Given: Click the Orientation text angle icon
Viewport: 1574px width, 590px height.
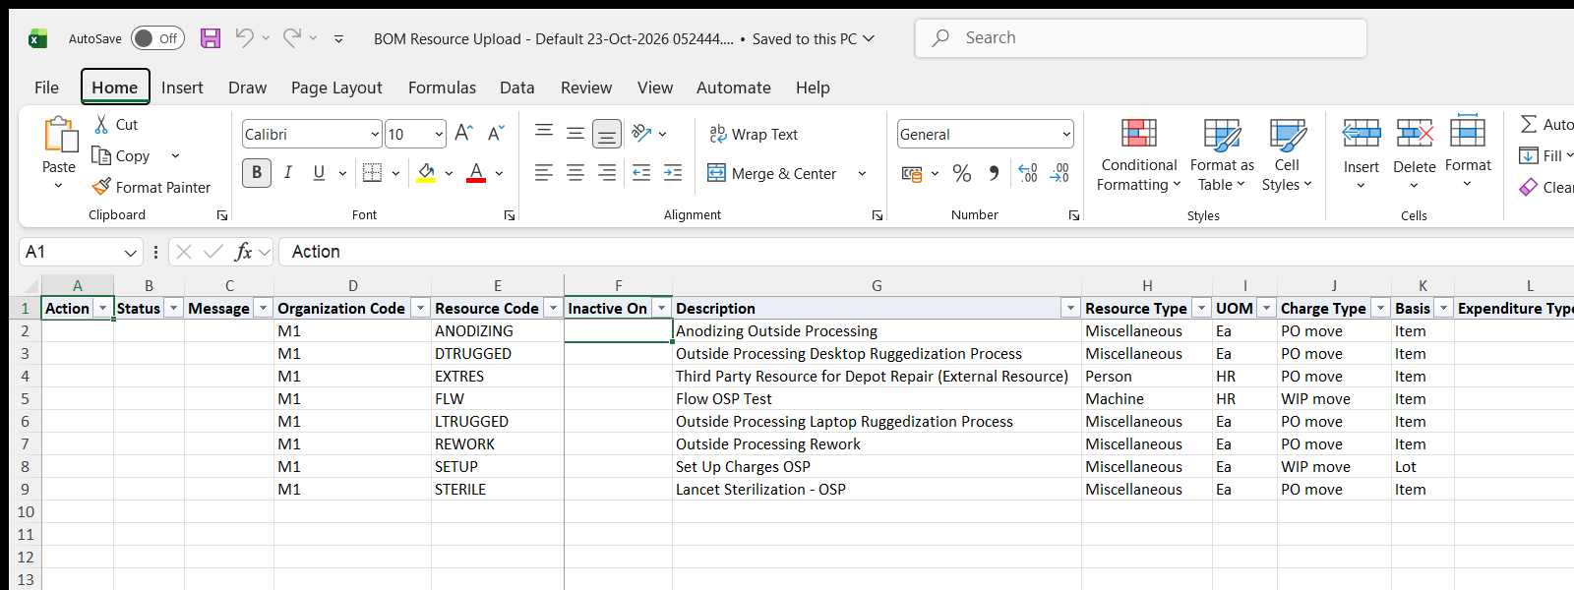Looking at the screenshot, I should (641, 133).
